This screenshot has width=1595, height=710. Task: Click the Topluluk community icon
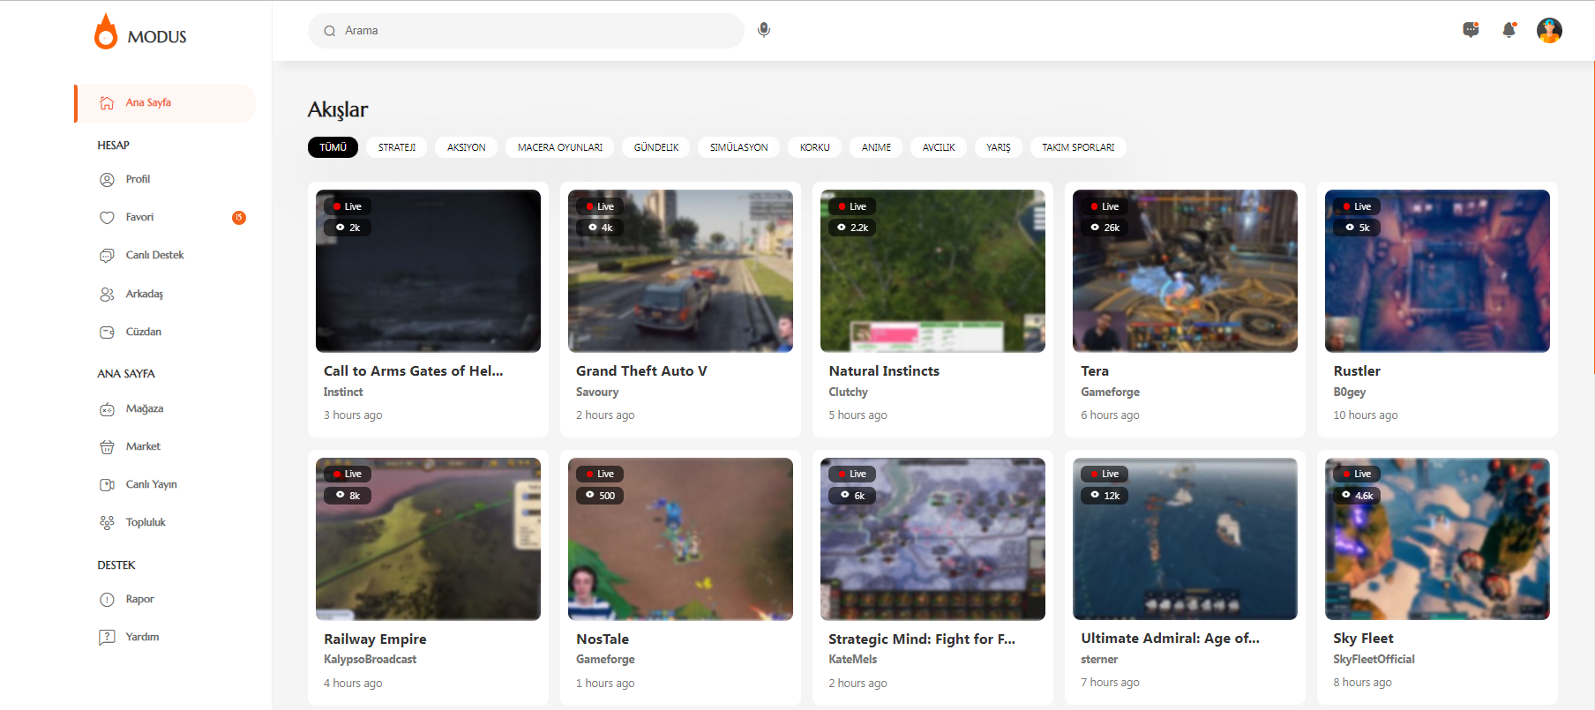coord(107,523)
